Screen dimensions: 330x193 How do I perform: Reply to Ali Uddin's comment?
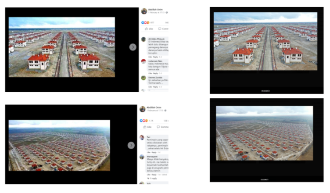pos(155,57)
